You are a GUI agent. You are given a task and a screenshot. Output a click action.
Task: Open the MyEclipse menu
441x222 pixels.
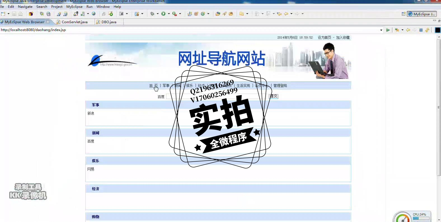tap(74, 6)
